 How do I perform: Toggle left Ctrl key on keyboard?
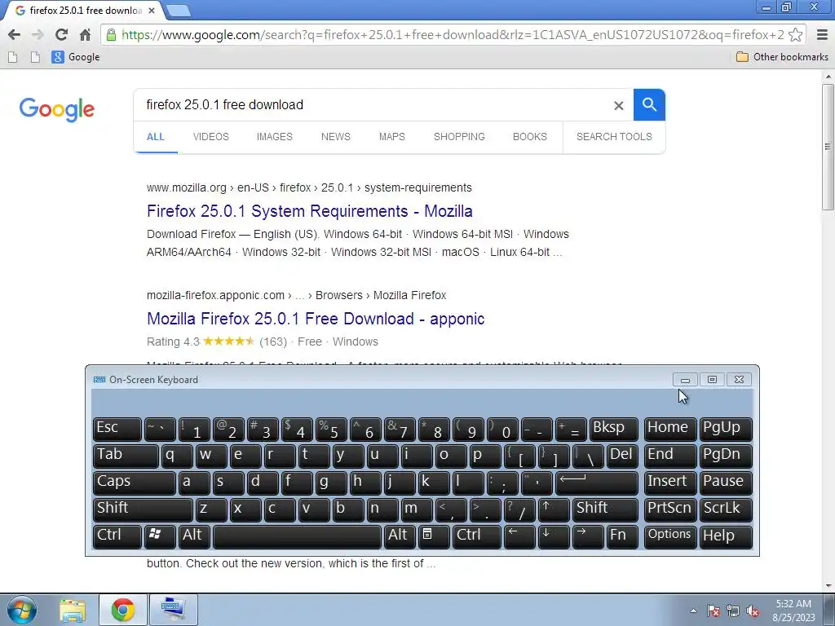click(117, 536)
